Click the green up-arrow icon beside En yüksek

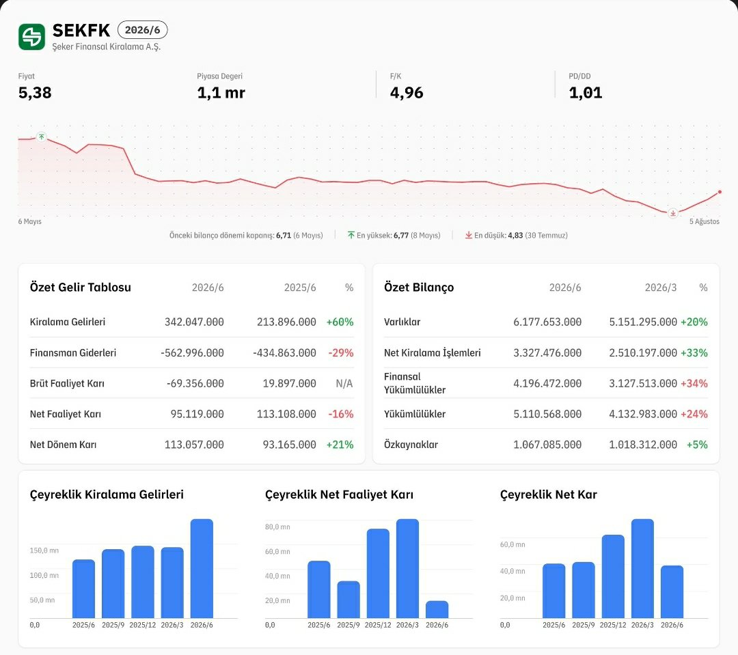(x=351, y=235)
